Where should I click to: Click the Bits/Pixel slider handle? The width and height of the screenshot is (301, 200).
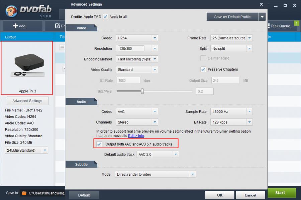142,91
